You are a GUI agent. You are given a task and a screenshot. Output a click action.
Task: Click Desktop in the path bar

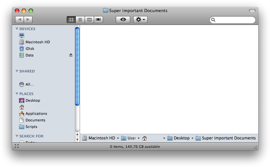click(x=178, y=138)
